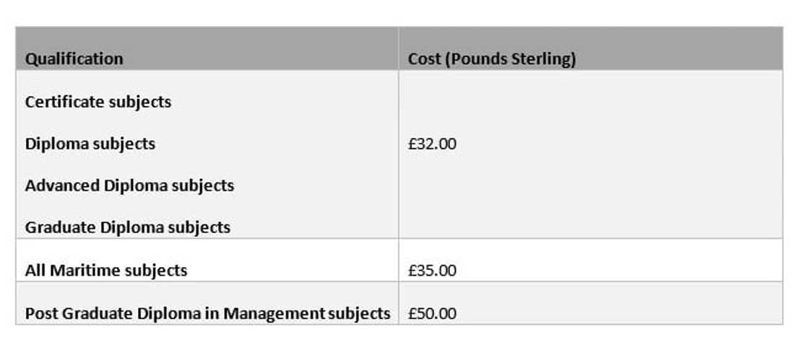
Task: Click the word 'All' before Maritime
Action: click(x=35, y=271)
